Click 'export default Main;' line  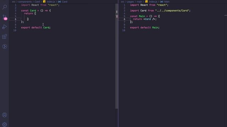pyautogui.click(x=145, y=28)
